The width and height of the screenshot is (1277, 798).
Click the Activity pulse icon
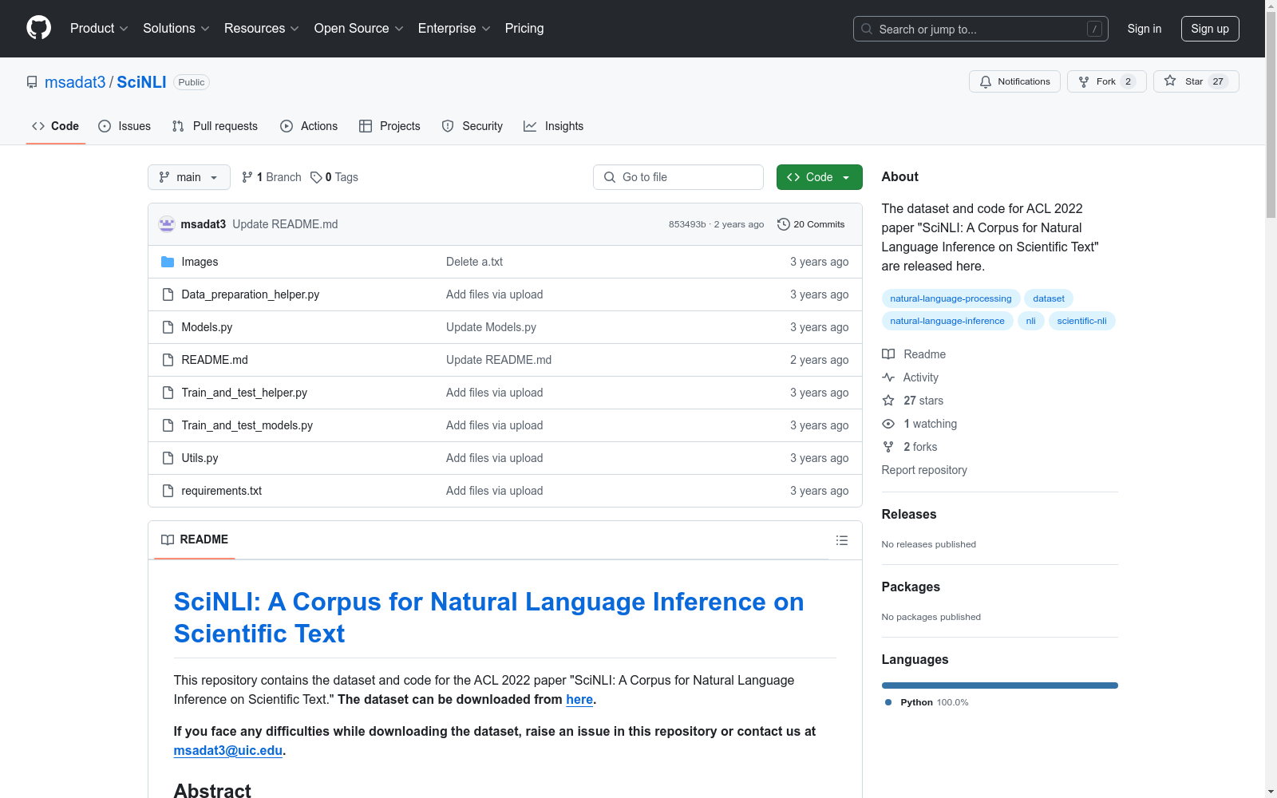click(888, 377)
